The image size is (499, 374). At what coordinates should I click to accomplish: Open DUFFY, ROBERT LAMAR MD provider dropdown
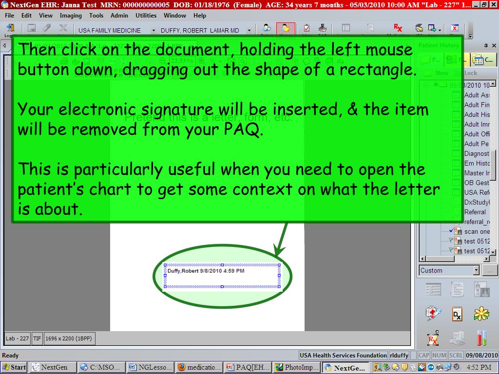[x=249, y=31]
